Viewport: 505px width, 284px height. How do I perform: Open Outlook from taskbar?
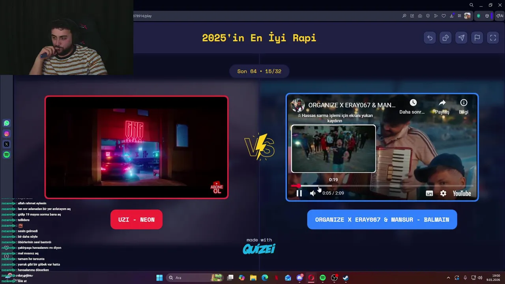click(288, 278)
